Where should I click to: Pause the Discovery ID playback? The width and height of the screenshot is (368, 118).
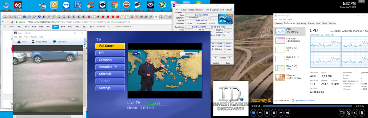[x=267, y=113]
